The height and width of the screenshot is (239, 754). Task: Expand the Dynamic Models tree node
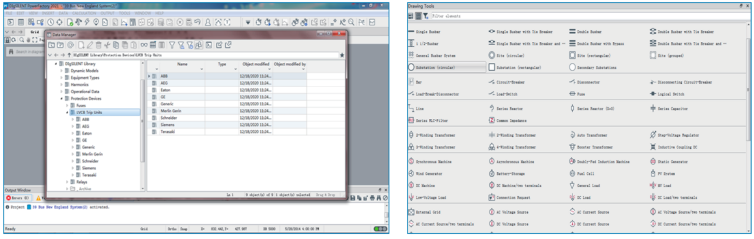61,70
